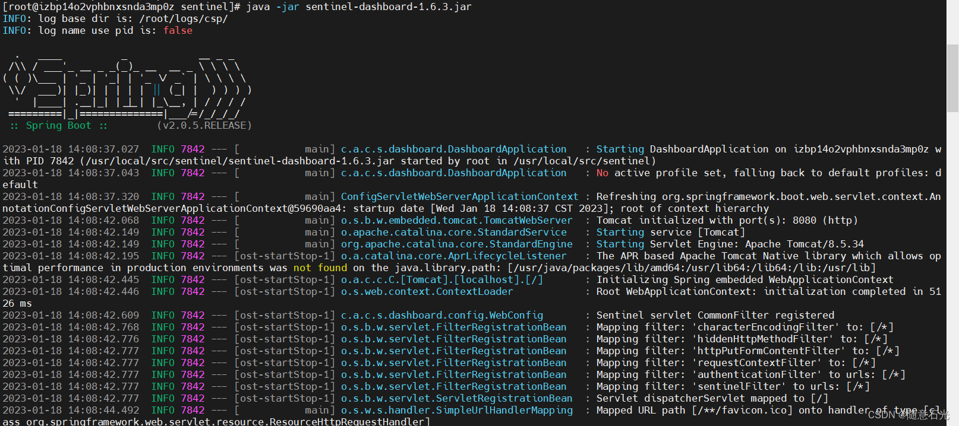Click 'Starting service [Tomcat]' message
959x426 pixels.
tap(671, 232)
